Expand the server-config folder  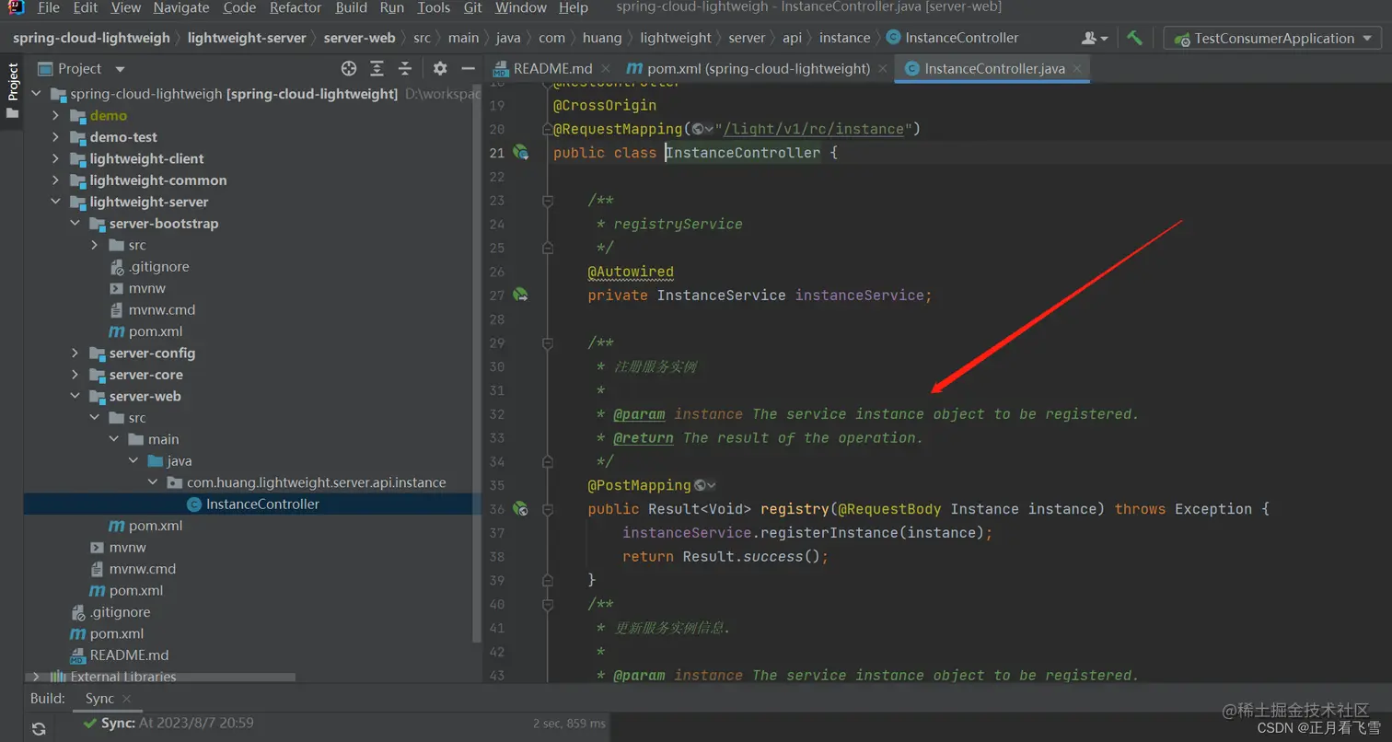coord(75,354)
